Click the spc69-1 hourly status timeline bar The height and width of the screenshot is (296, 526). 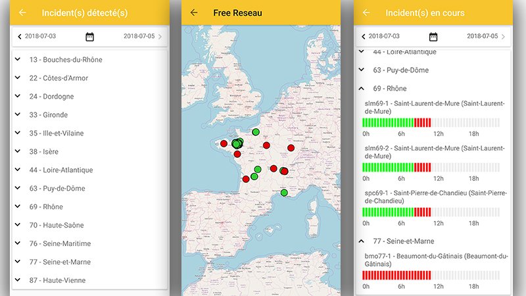(431, 212)
